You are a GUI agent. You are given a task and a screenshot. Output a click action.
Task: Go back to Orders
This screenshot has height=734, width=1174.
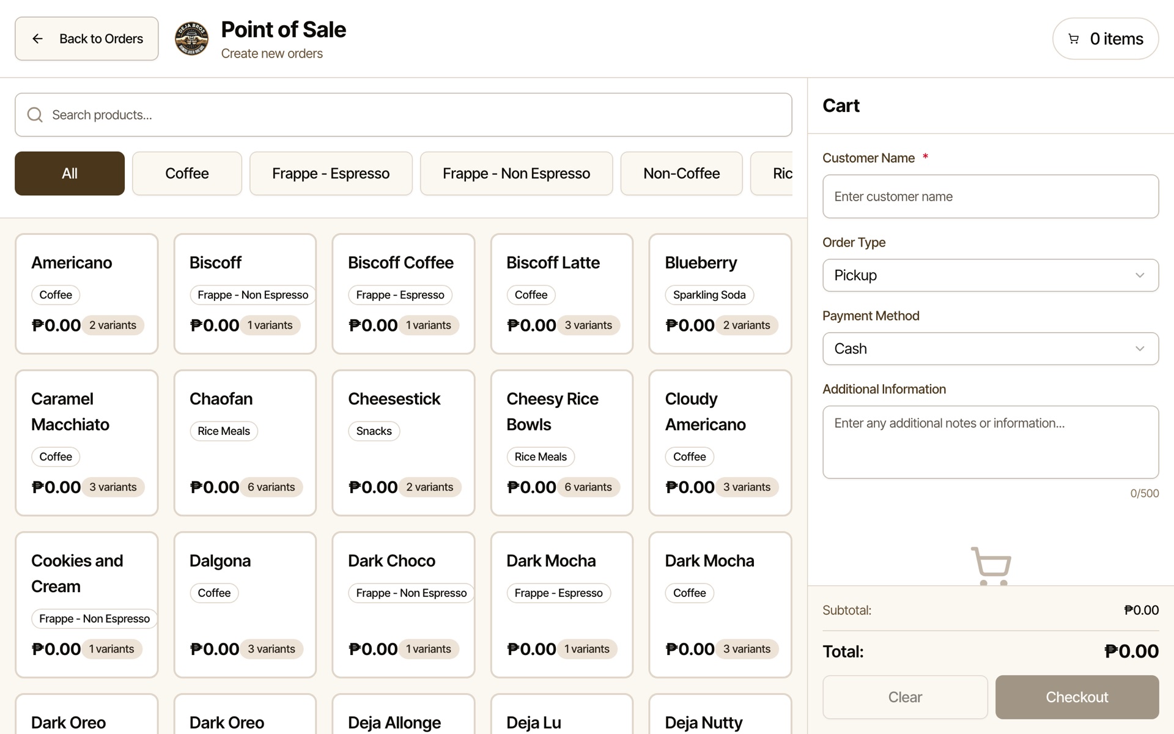(87, 39)
